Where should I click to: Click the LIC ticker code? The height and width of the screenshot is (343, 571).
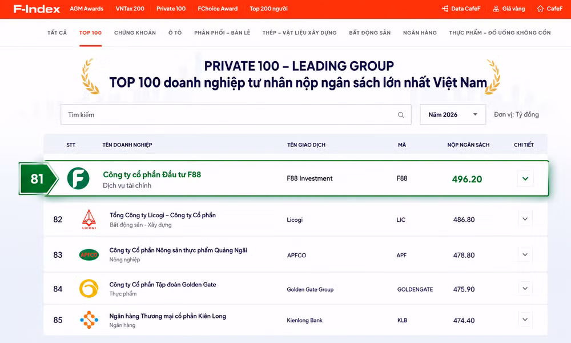401,220
